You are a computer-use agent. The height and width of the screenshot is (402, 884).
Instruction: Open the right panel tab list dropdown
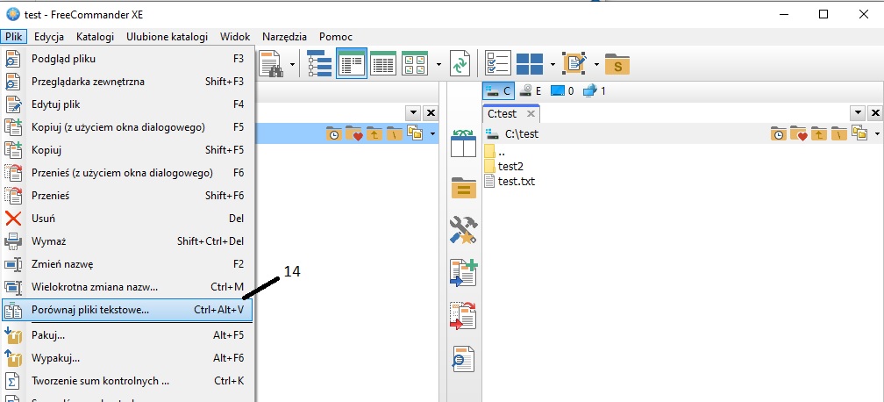pyautogui.click(x=859, y=113)
